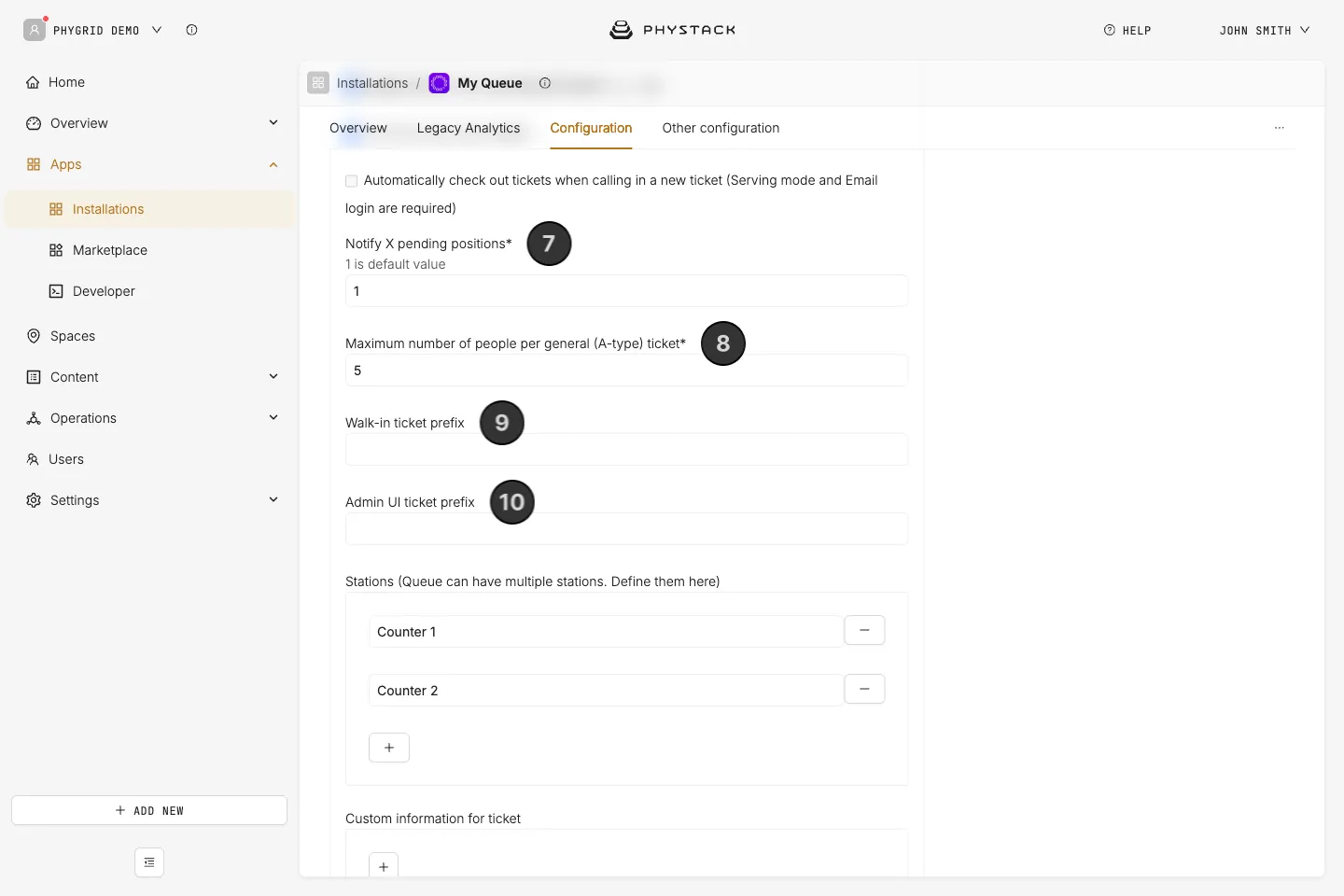Expand the Settings sidebar section
Viewport: 1344px width, 896px height.
coord(273,499)
